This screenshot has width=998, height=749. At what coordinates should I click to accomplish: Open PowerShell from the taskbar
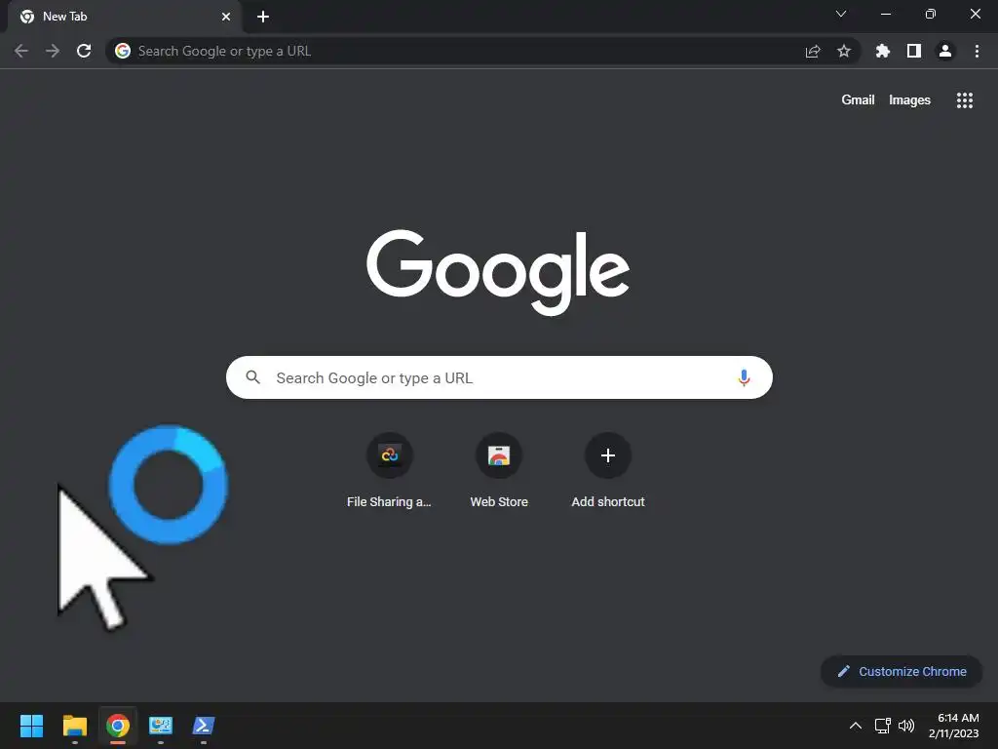click(204, 726)
